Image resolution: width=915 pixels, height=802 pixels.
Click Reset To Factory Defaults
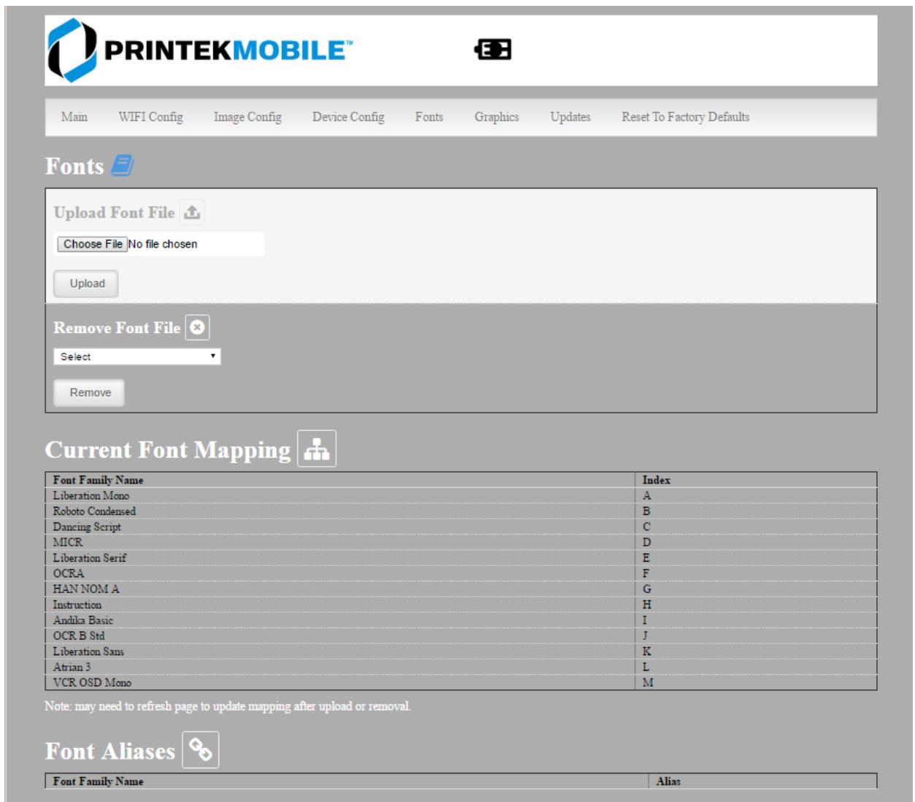point(686,117)
